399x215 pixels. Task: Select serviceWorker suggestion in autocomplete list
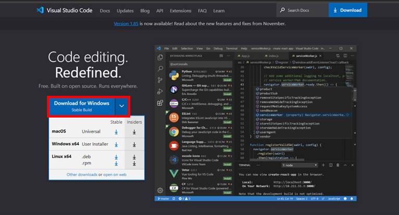click(303, 115)
